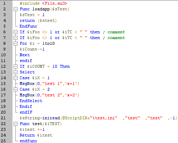Click $iCOUNT variable on line 12
178x143 pixels.
coord(36,66)
